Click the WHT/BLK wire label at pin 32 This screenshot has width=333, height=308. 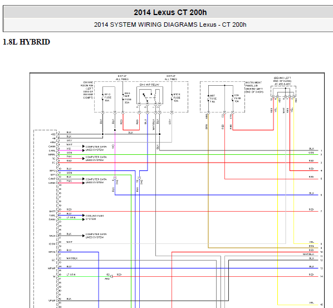click(72, 258)
